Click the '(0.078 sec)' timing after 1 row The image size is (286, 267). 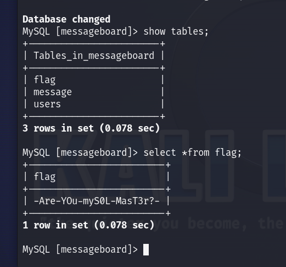pyautogui.click(x=124, y=225)
